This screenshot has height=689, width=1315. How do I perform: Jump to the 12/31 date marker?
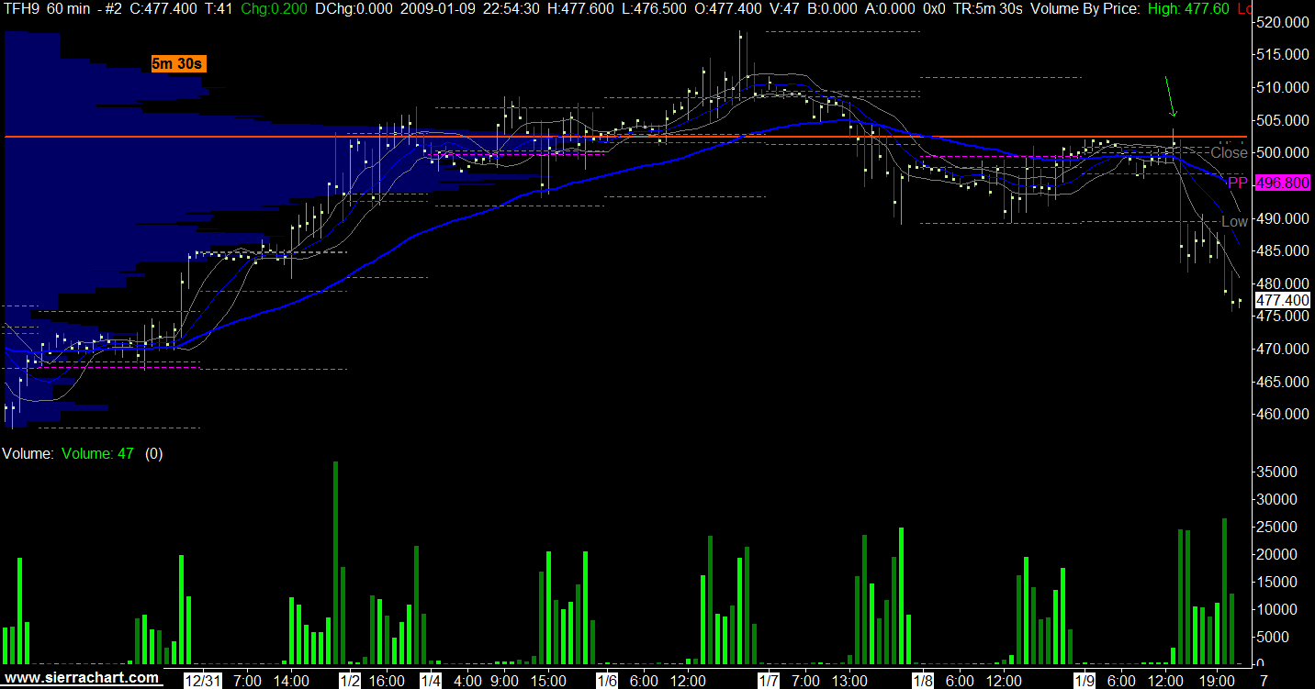pos(203,681)
